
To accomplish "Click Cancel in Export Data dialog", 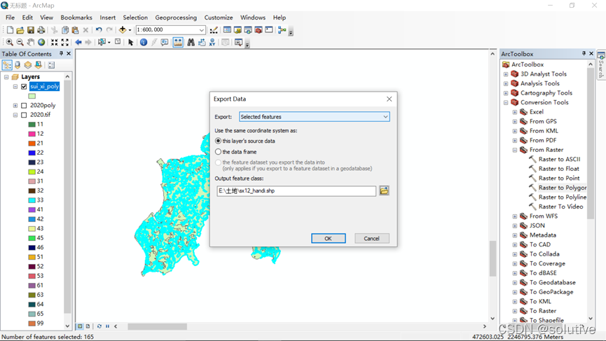I will (372, 238).
